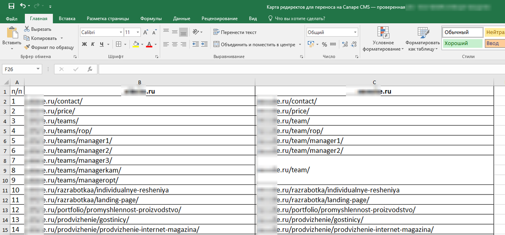Image resolution: width=505 pixels, height=235 pixels.
Task: Switch to the Формулы tab
Action: [151, 19]
